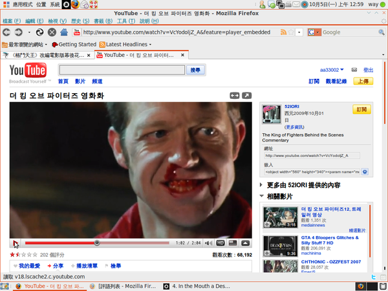Switch to the 格鬥天王 改編電影版 tab
This screenshot has height=291, width=388.
pos(47,55)
